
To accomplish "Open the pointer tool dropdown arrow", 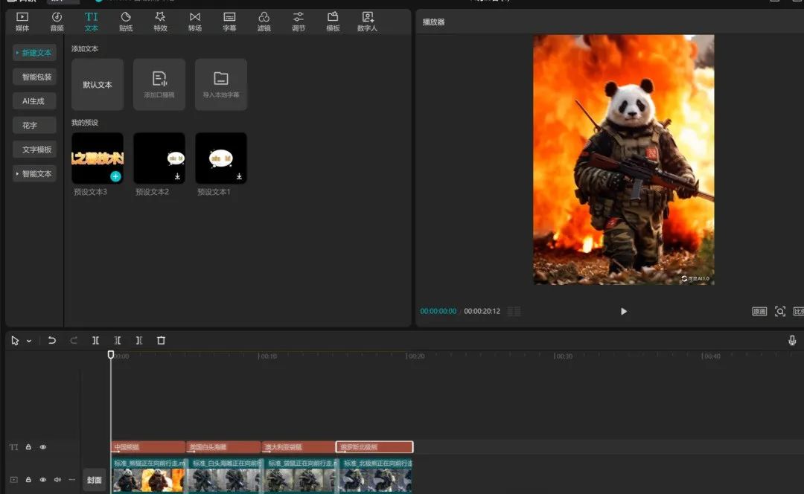I will (x=29, y=341).
